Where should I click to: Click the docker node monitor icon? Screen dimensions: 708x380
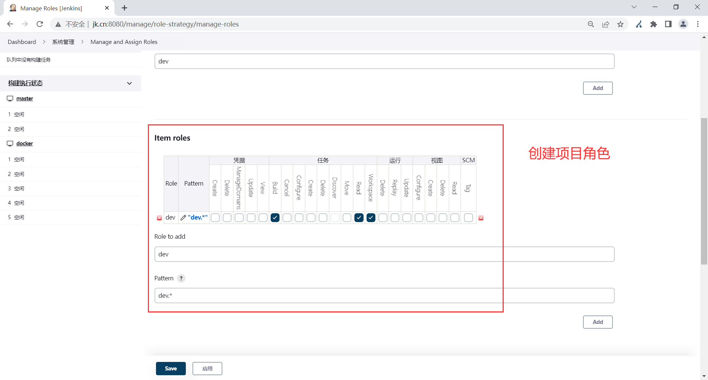click(x=10, y=144)
